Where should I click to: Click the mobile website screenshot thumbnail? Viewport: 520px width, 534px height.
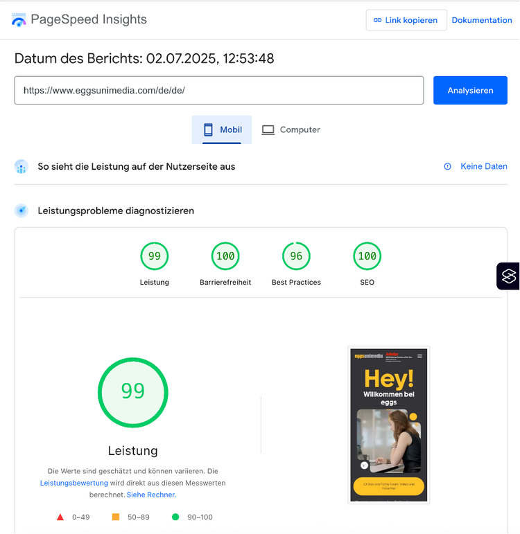[x=388, y=425]
